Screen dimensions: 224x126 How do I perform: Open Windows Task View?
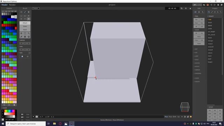(x=49, y=124)
